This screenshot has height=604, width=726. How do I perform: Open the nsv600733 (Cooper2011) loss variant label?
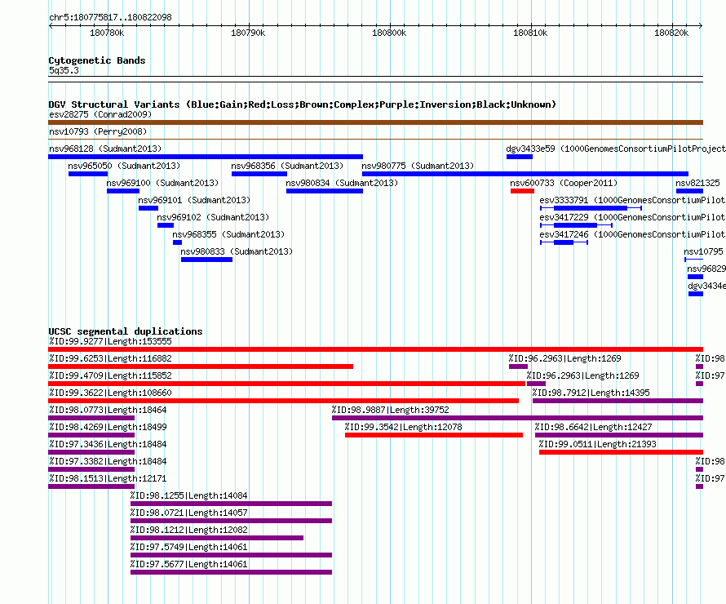564,183
